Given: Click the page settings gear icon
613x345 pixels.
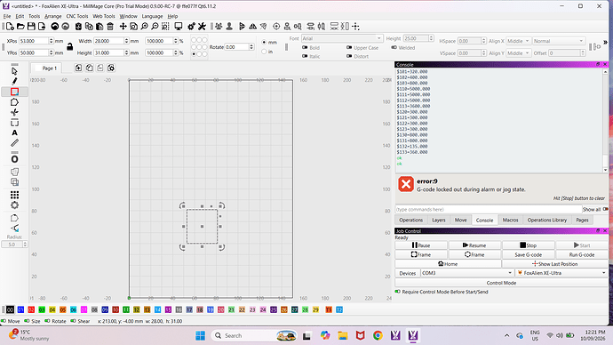Looking at the screenshot, I should coord(111,68).
